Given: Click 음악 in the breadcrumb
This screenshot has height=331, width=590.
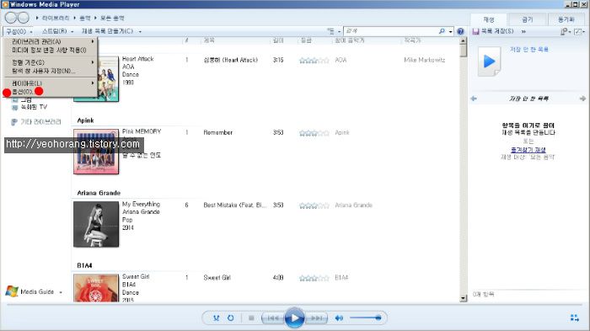Looking at the screenshot, I should [x=85, y=18].
